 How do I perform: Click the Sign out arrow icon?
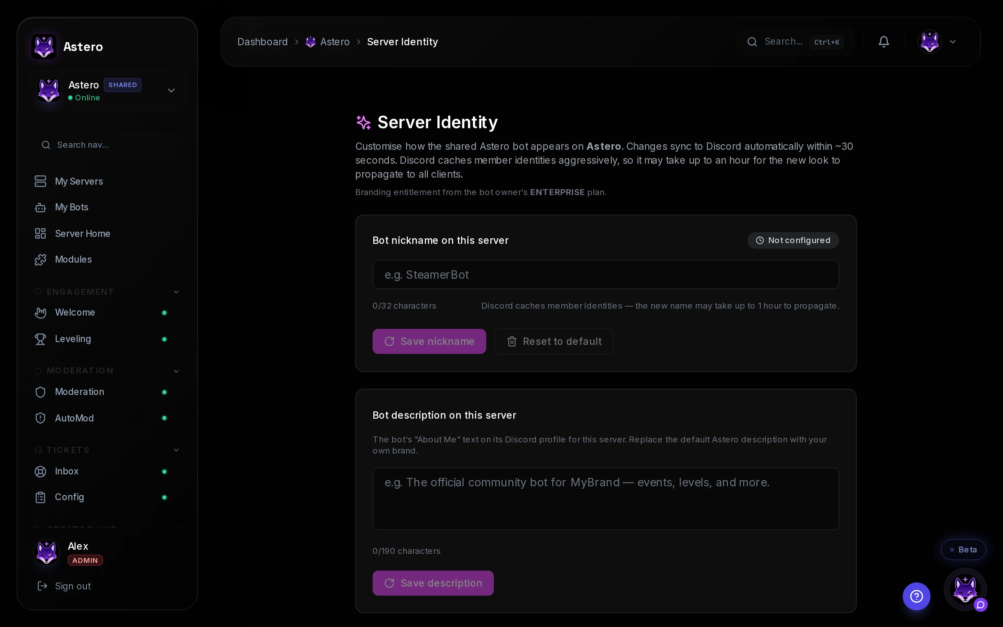[42, 586]
